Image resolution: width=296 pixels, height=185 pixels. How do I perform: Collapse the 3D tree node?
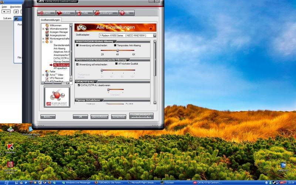coord(43,42)
